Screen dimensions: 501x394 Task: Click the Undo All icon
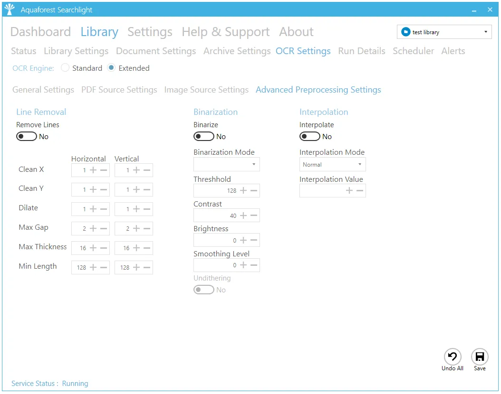pos(453,357)
